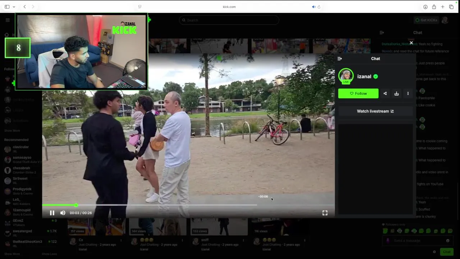460x259 pixels.
Task: Mute the clip volume speaker icon
Action: click(x=63, y=213)
